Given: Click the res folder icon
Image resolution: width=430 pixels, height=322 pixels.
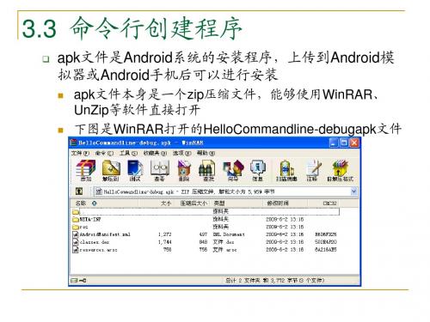Looking at the screenshot, I should tap(76, 227).
